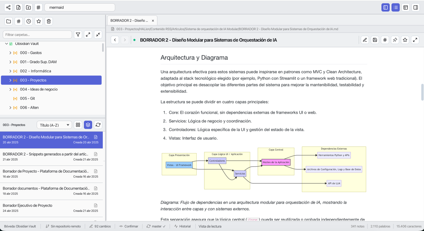Refresh the notes list
Viewport: 424px width, 231px height.
pyautogui.click(x=98, y=125)
